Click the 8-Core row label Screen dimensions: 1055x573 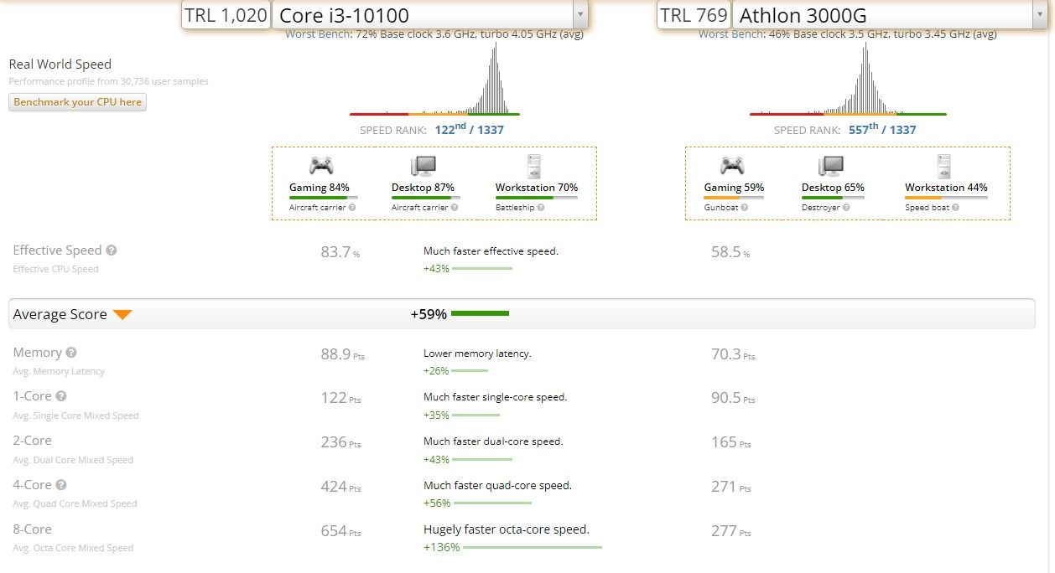32,529
